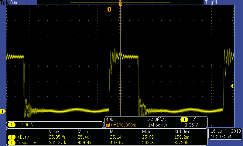Click the 16:37:54 time readout
This screenshot has width=243, height=146.
(221, 137)
